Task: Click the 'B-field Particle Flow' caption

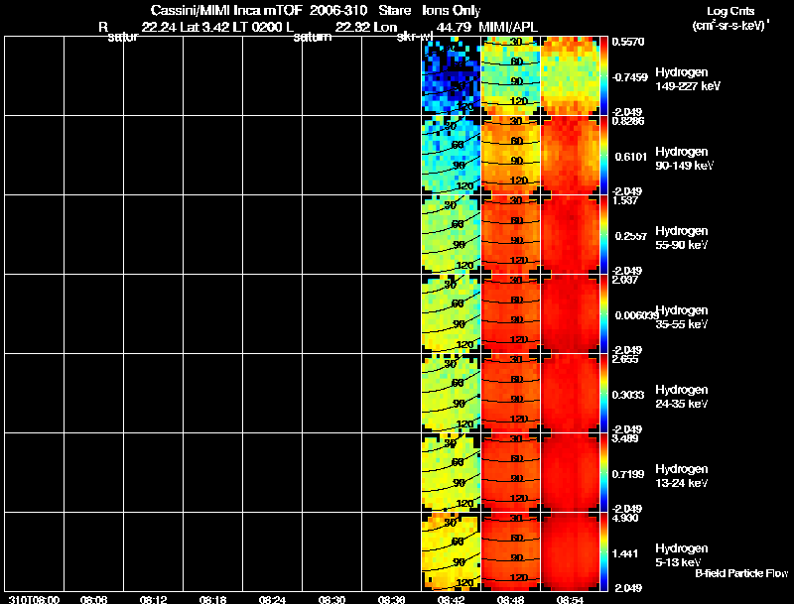Action: click(x=741, y=573)
